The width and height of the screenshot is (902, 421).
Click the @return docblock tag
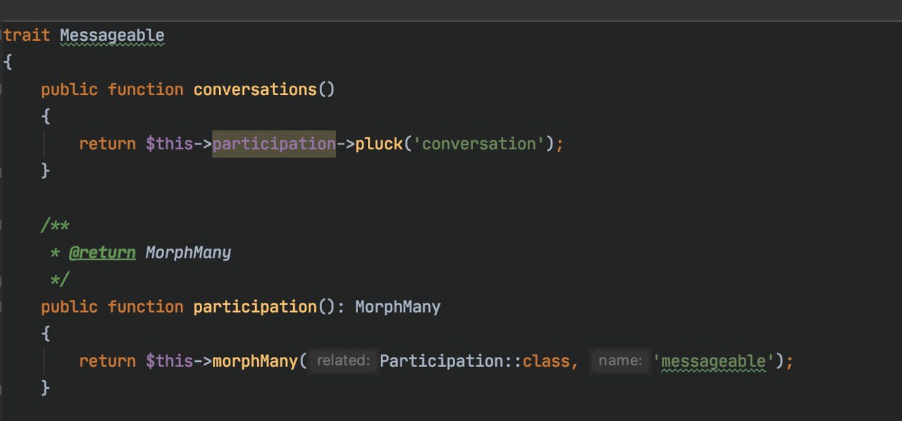pyautogui.click(x=102, y=252)
